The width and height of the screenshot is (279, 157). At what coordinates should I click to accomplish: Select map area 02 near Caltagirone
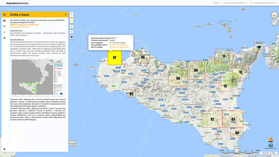coord(212,119)
